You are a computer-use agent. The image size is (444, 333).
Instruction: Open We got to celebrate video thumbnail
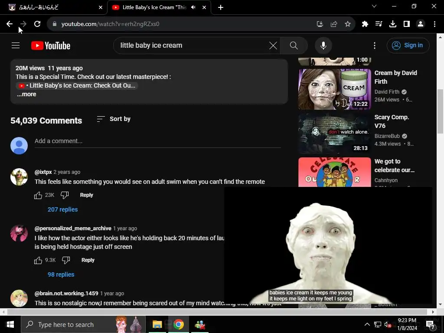335,172
